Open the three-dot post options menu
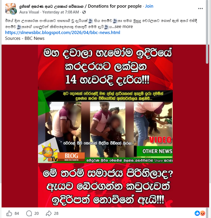The width and height of the screenshot is (211, 218). 200,8
